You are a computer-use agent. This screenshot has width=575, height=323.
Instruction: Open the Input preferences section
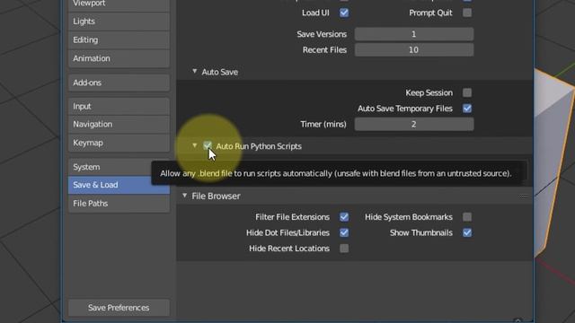(119, 106)
